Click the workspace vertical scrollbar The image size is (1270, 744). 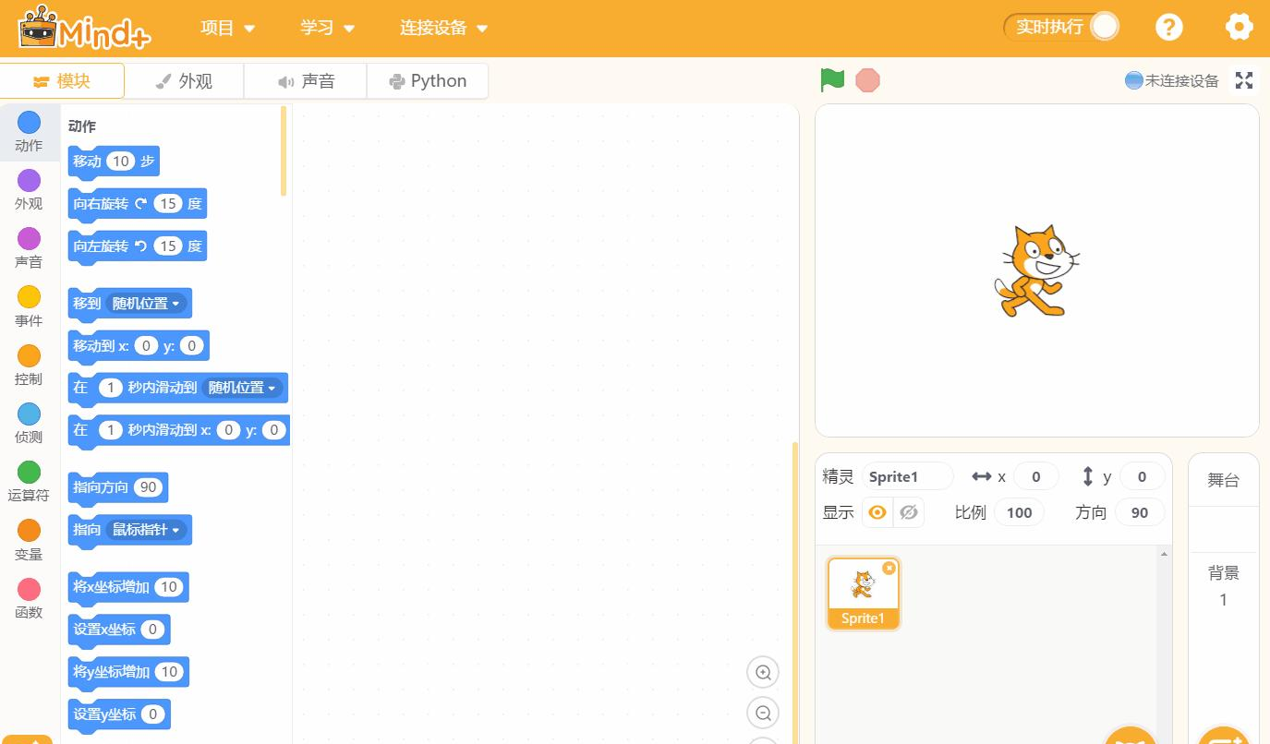point(794,593)
